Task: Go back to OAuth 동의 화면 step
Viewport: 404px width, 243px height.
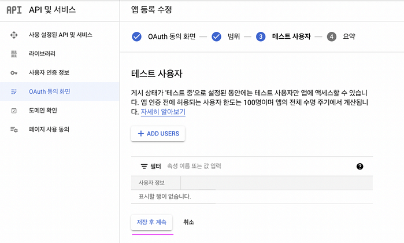Action: (x=164, y=36)
